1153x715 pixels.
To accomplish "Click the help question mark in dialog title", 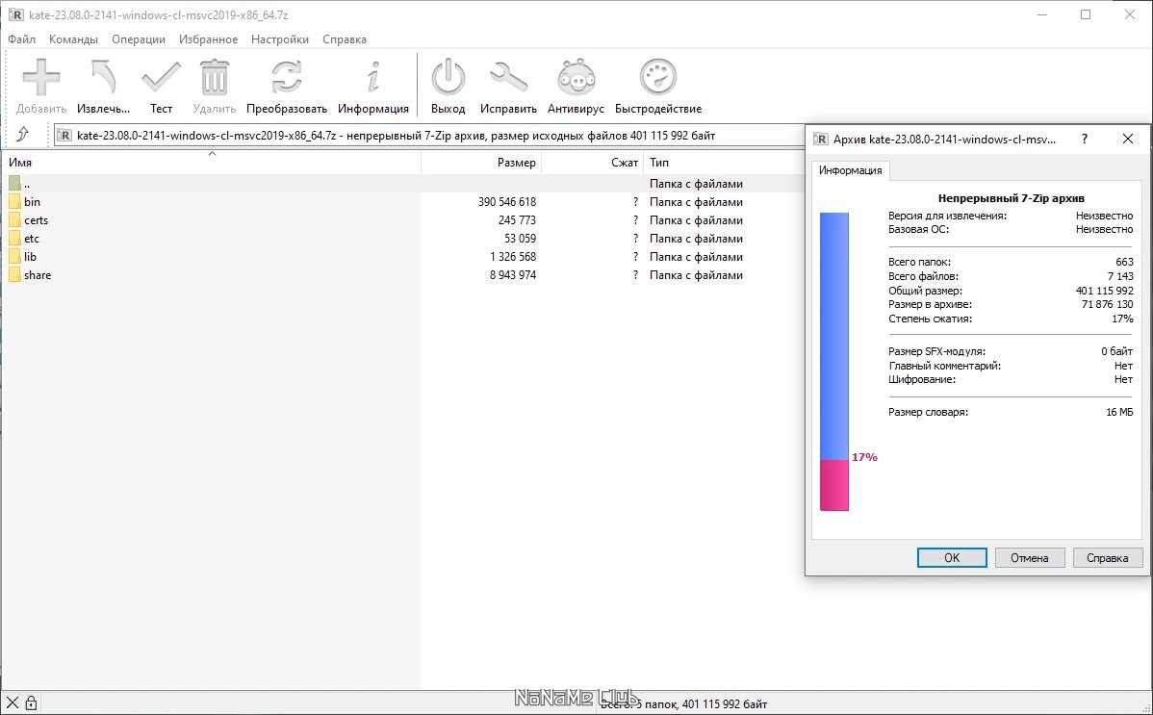I will click(1084, 139).
